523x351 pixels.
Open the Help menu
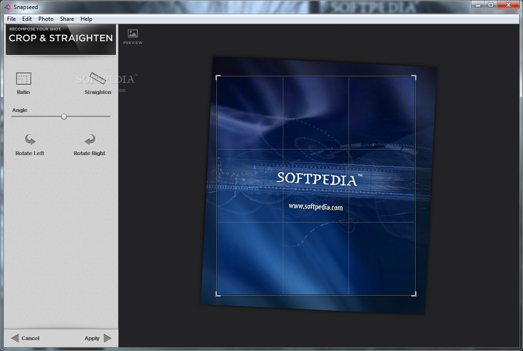pos(86,18)
